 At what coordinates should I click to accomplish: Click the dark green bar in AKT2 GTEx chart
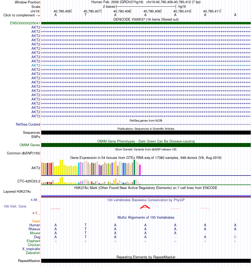pyautogui.click(x=134, y=167)
